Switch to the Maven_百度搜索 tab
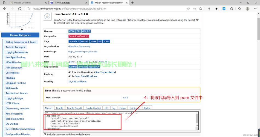260x137 pixels. click(x=69, y=3)
